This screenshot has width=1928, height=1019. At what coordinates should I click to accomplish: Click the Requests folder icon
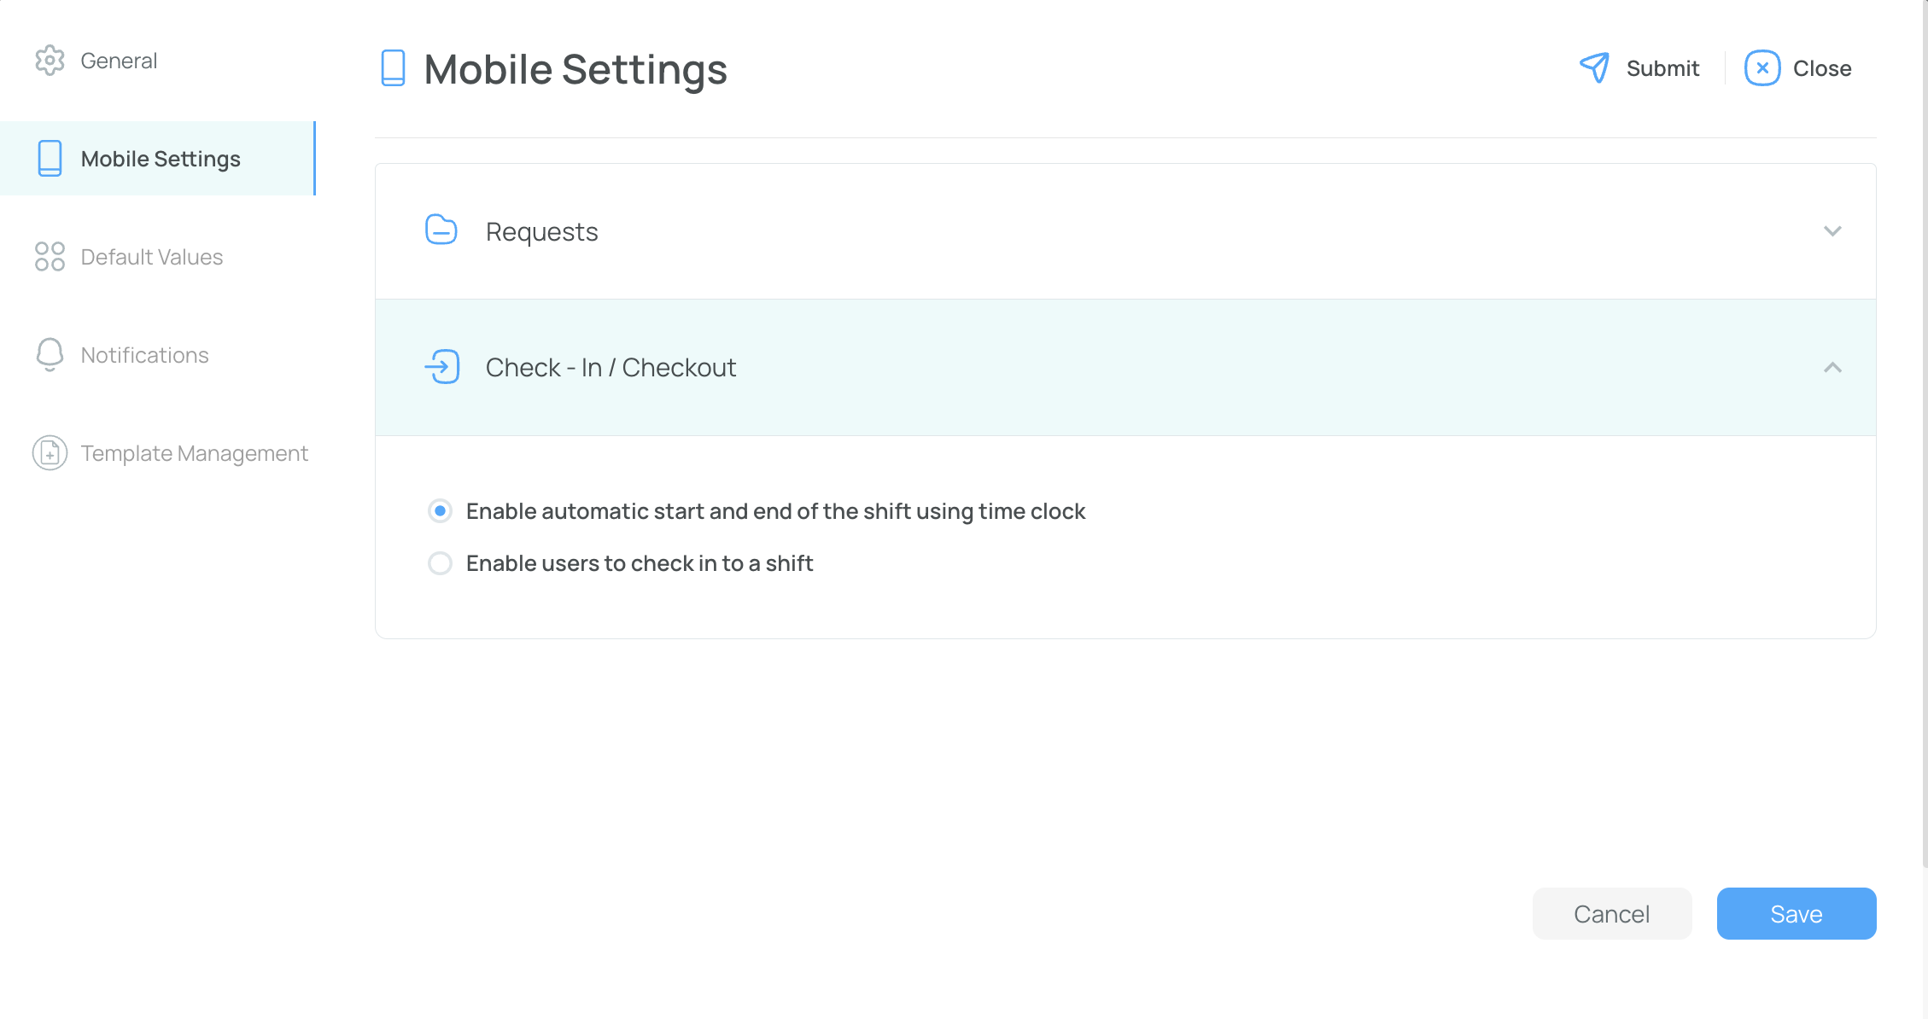[x=441, y=230]
